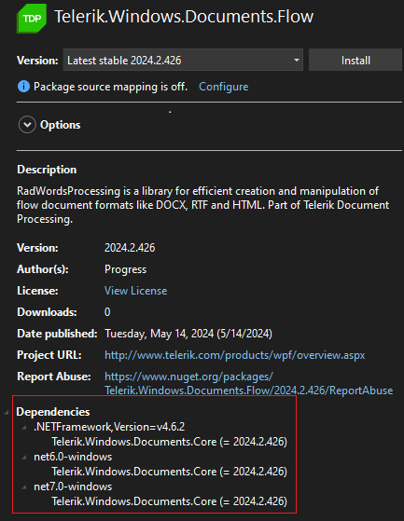The image size is (404, 521).
Task: Select Telerik.Windows.Documents.Core under net7.0-windows
Action: click(169, 501)
